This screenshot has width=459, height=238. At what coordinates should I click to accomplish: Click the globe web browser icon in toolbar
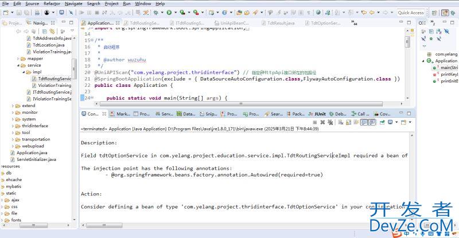[x=318, y=13]
